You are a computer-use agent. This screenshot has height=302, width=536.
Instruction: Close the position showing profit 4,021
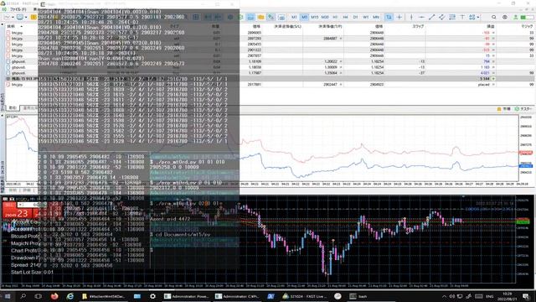493,73
